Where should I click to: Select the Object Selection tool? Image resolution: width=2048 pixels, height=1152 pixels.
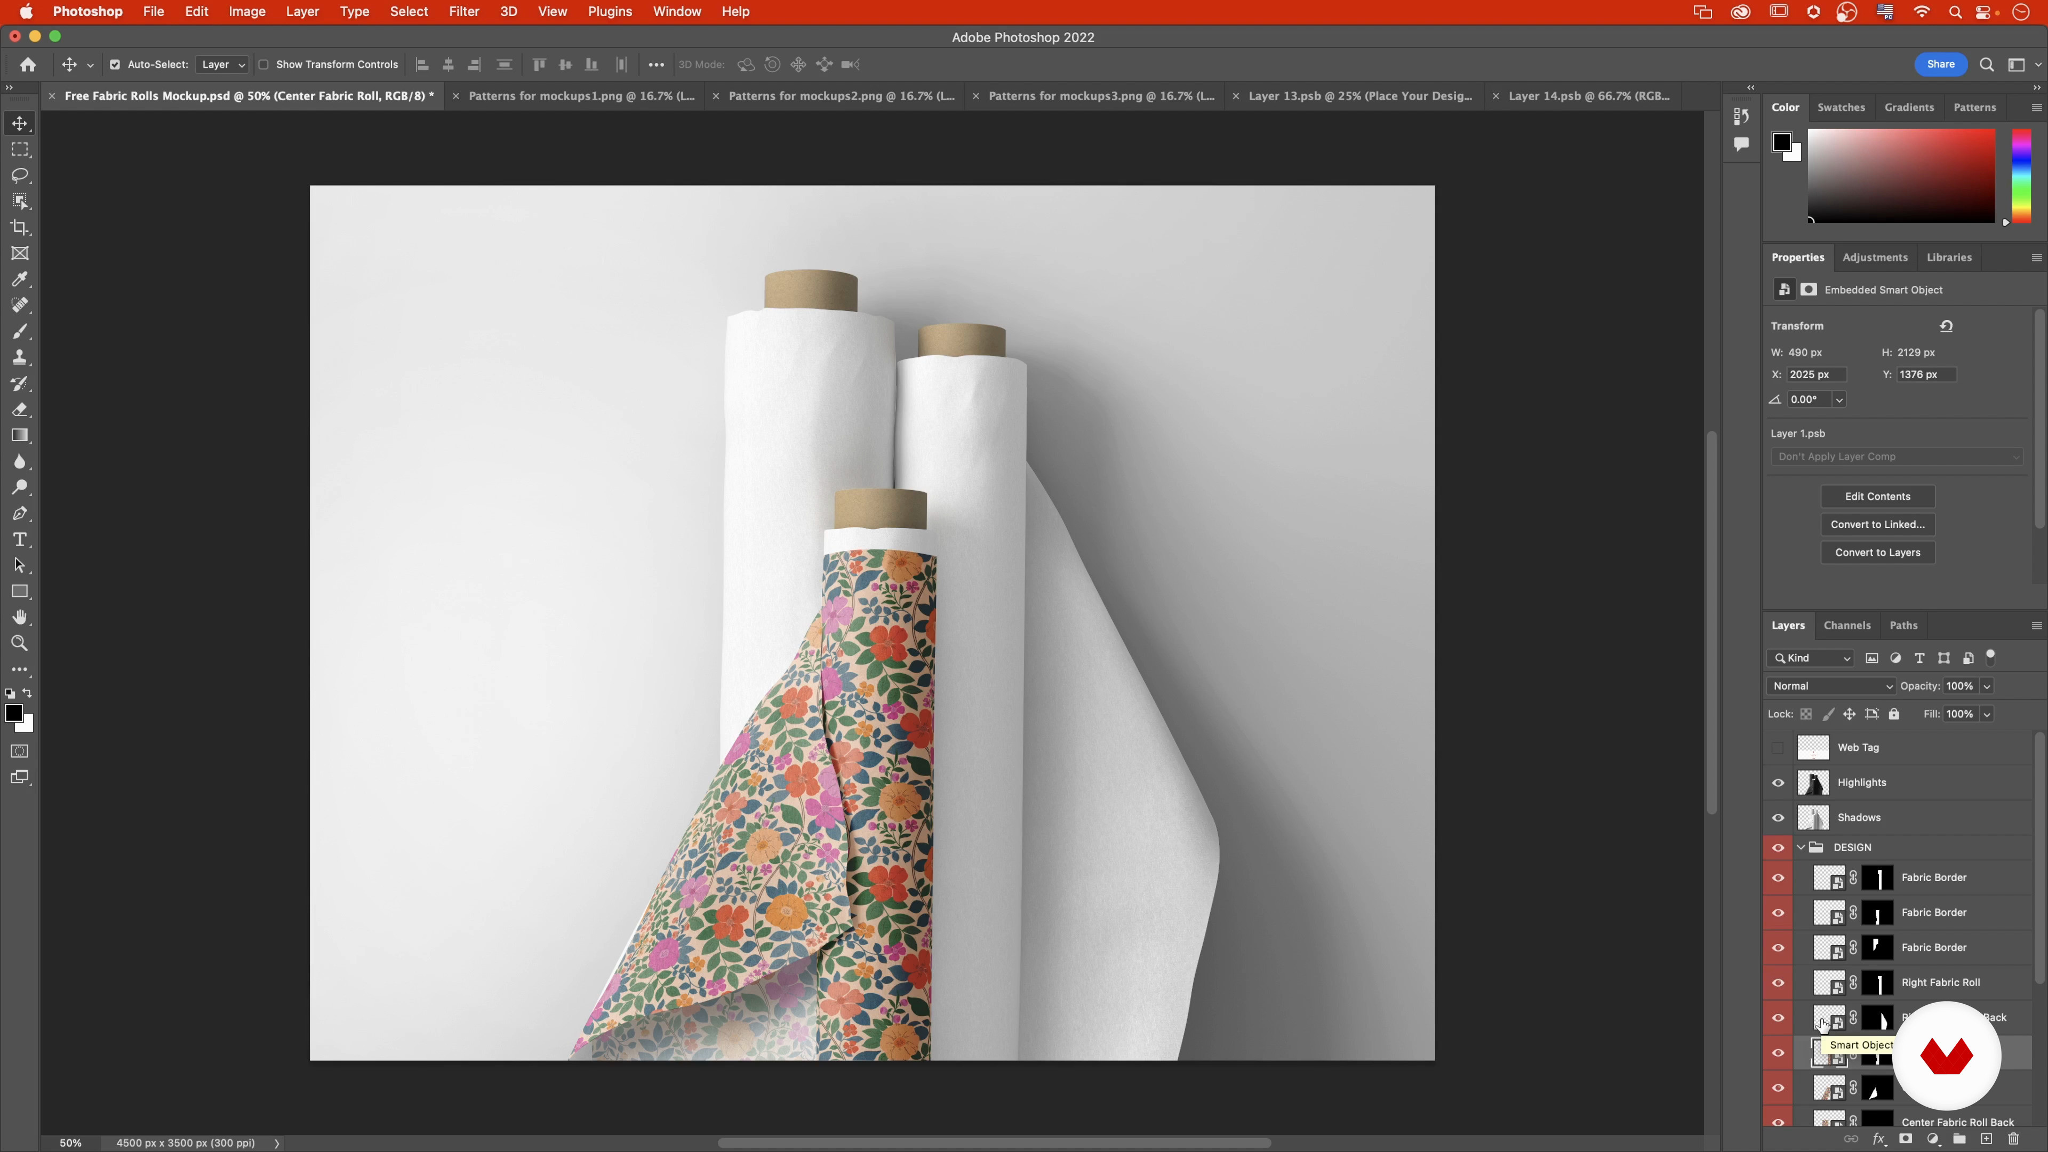[x=20, y=201]
